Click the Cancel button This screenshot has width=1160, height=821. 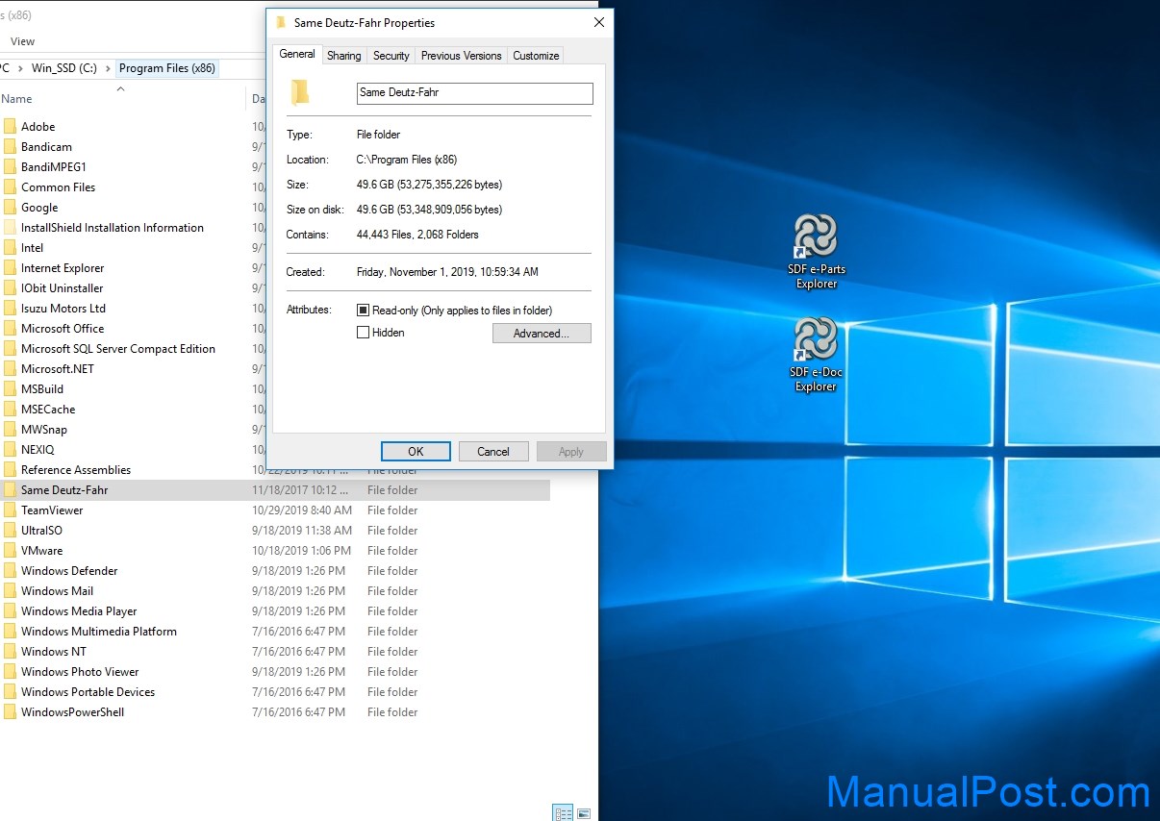tap(493, 452)
